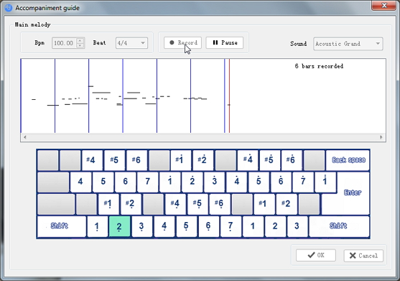The image size is (400, 281).
Task: Close the Accompaniment guide dialog
Action: 384,5
